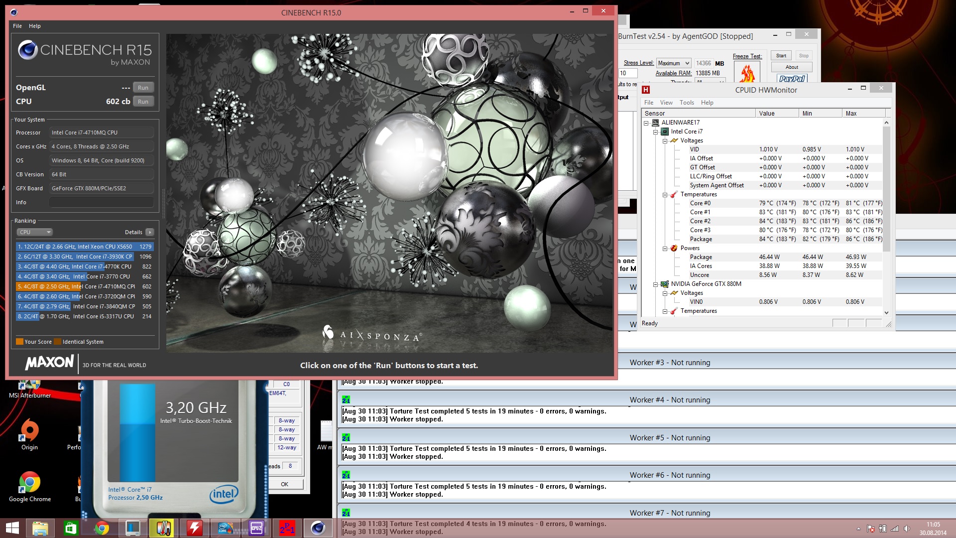Open the Windows Start button
Viewport: 956px width, 538px height.
pos(12,528)
